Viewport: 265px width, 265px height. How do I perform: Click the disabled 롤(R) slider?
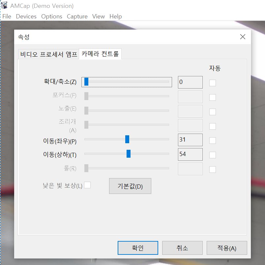coord(127,168)
